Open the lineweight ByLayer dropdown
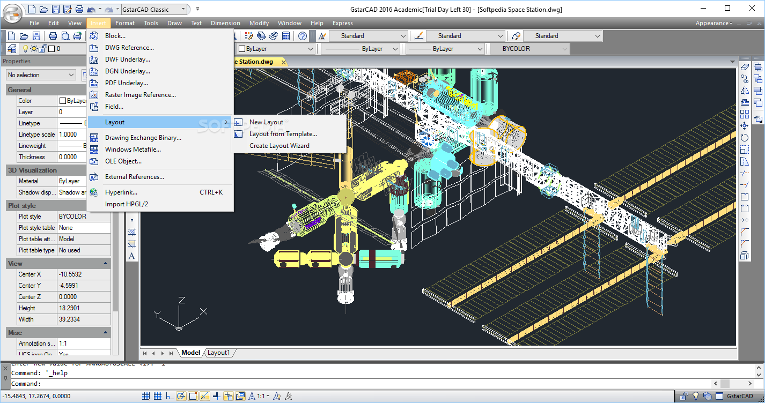765x403 pixels. pyautogui.click(x=445, y=49)
